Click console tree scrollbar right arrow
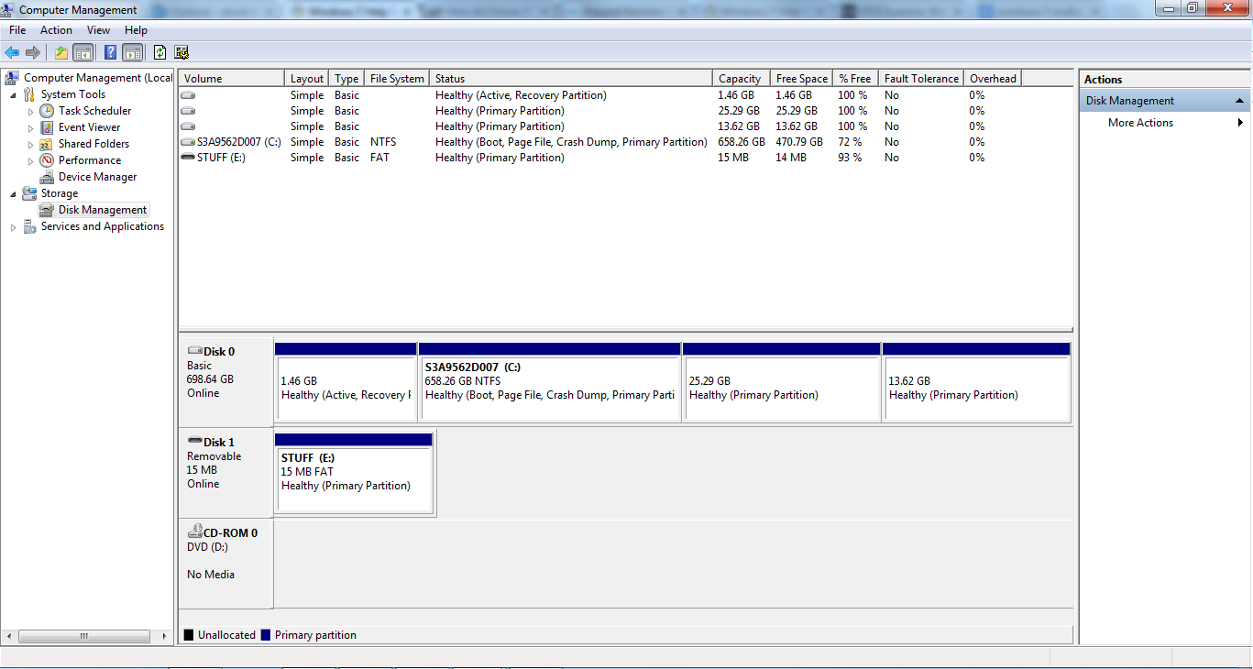The height and width of the screenshot is (669, 1253). point(165,636)
